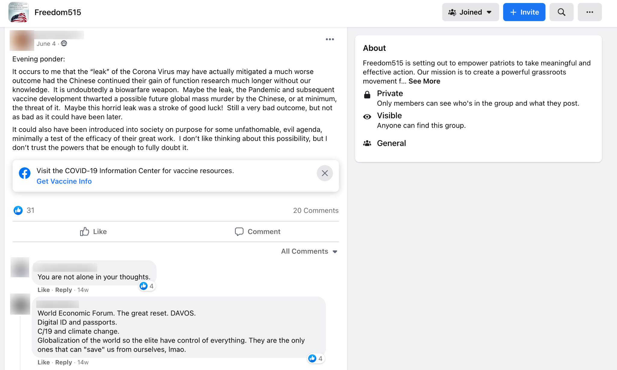Open the Get Vaccine Info link
Viewport: 617px width, 370px height.
tap(64, 181)
